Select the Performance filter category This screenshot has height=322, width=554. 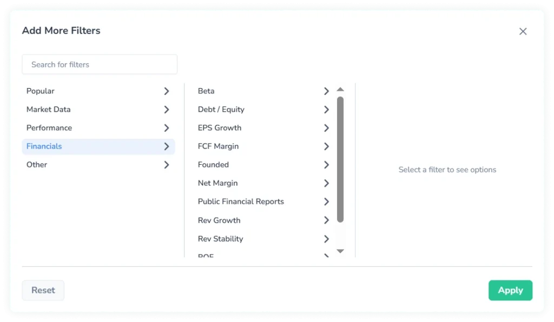tap(97, 128)
